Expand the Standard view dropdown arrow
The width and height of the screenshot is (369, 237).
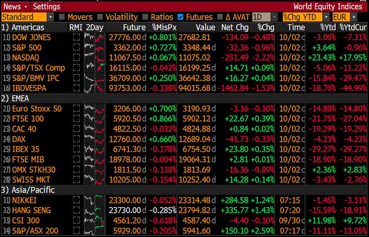[x=50, y=17]
